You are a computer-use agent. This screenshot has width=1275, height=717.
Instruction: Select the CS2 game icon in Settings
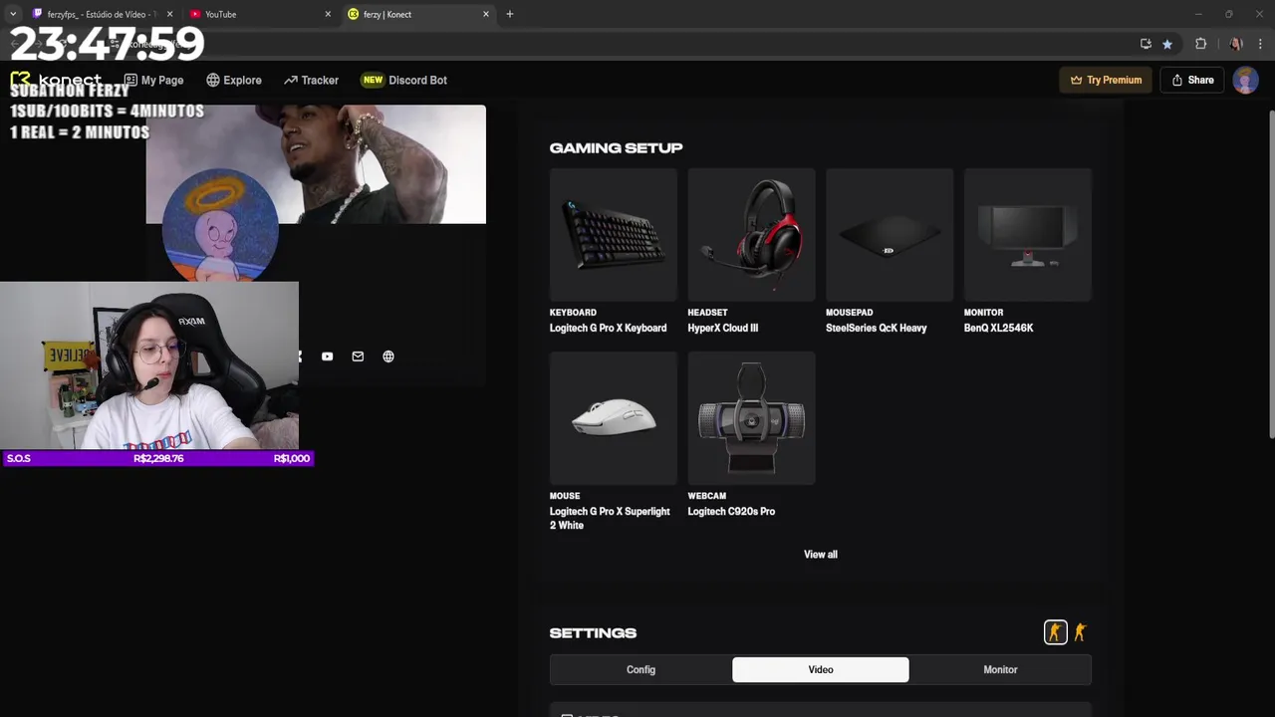[1055, 632]
